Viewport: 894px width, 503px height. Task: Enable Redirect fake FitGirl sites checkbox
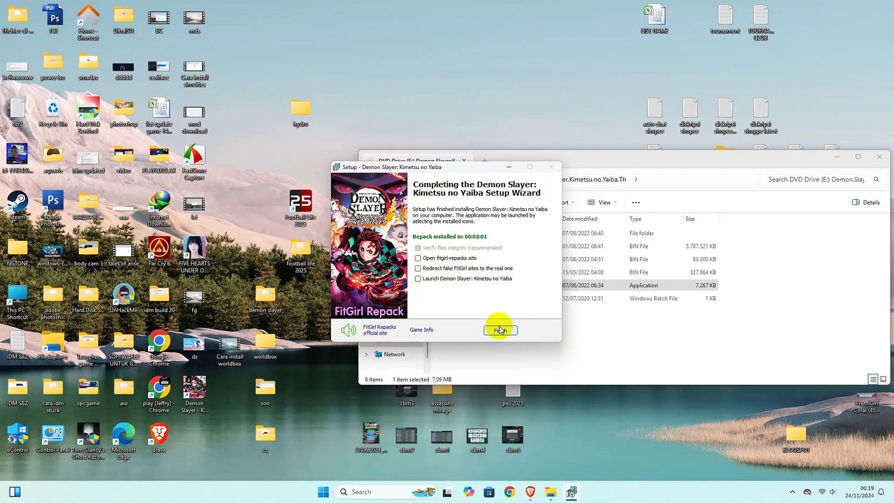pyautogui.click(x=418, y=268)
